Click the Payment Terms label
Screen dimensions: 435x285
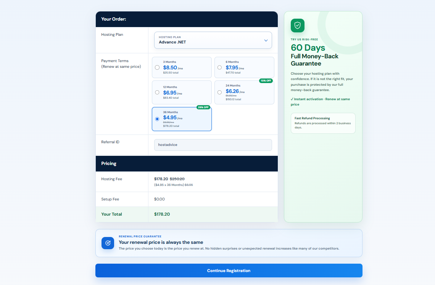coord(115,61)
